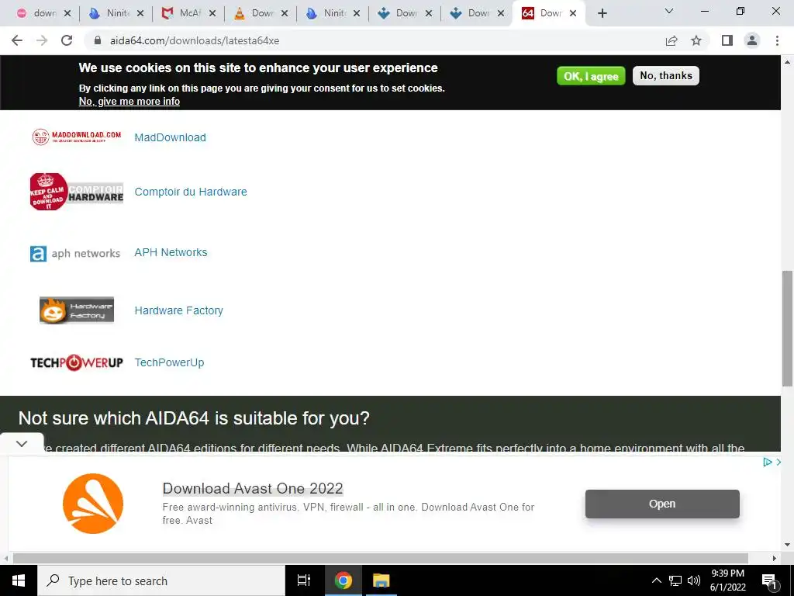Switch to the McAfee tab
Image resolution: width=794 pixels, height=596 pixels.
pos(188,14)
